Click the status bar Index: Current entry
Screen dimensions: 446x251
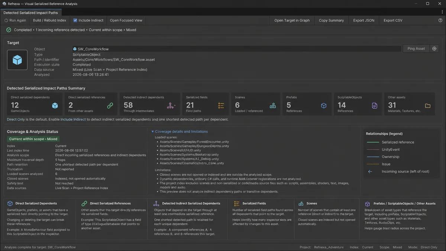[362, 247]
